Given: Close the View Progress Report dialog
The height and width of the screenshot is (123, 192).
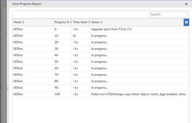Looking at the screenshot, I should 186,4.
